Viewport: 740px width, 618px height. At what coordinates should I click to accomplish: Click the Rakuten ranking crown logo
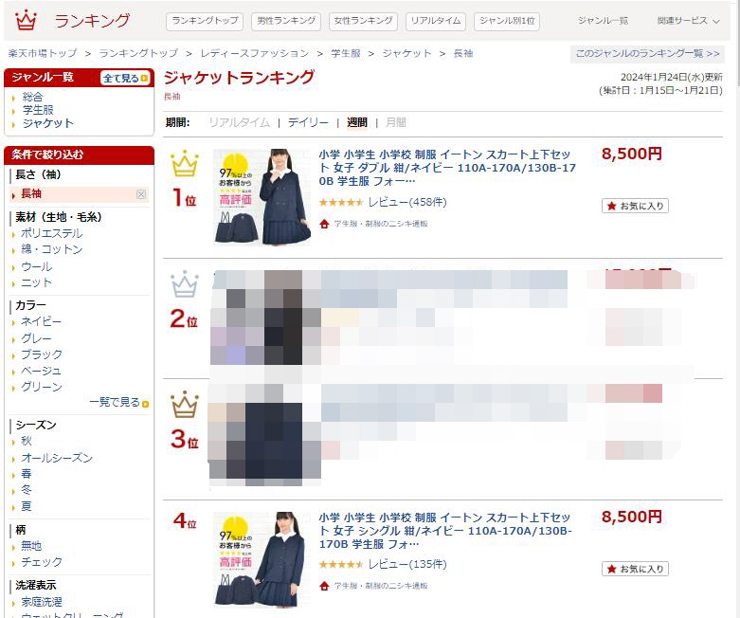click(x=26, y=20)
